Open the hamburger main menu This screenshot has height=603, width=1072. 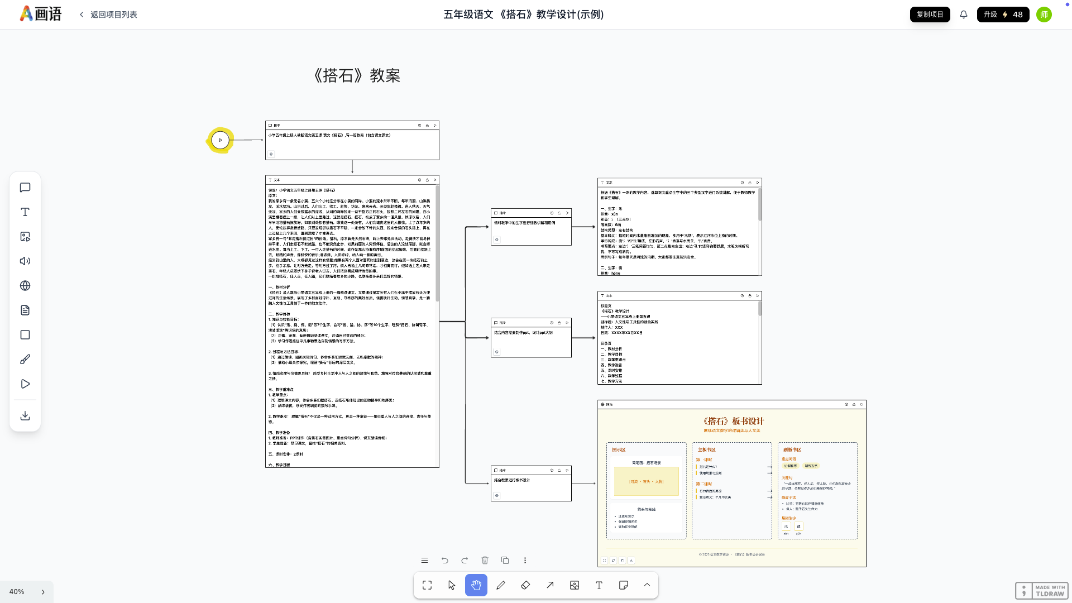click(424, 560)
